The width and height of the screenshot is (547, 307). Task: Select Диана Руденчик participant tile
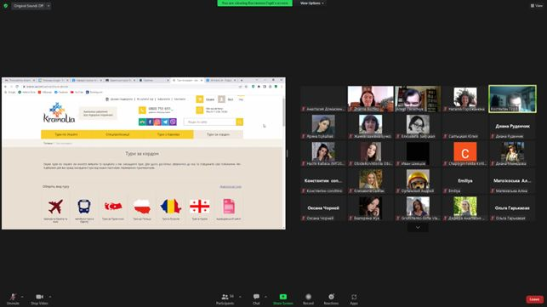coord(512,127)
